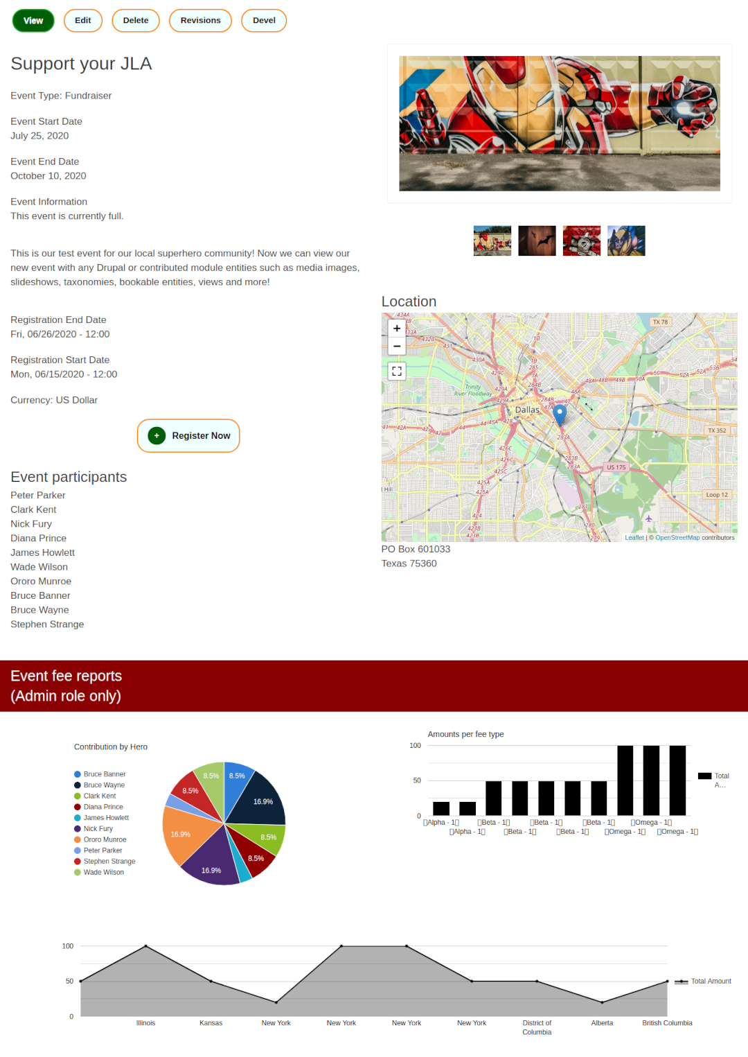Select the Clark Kent color swatch in legend

(x=78, y=796)
